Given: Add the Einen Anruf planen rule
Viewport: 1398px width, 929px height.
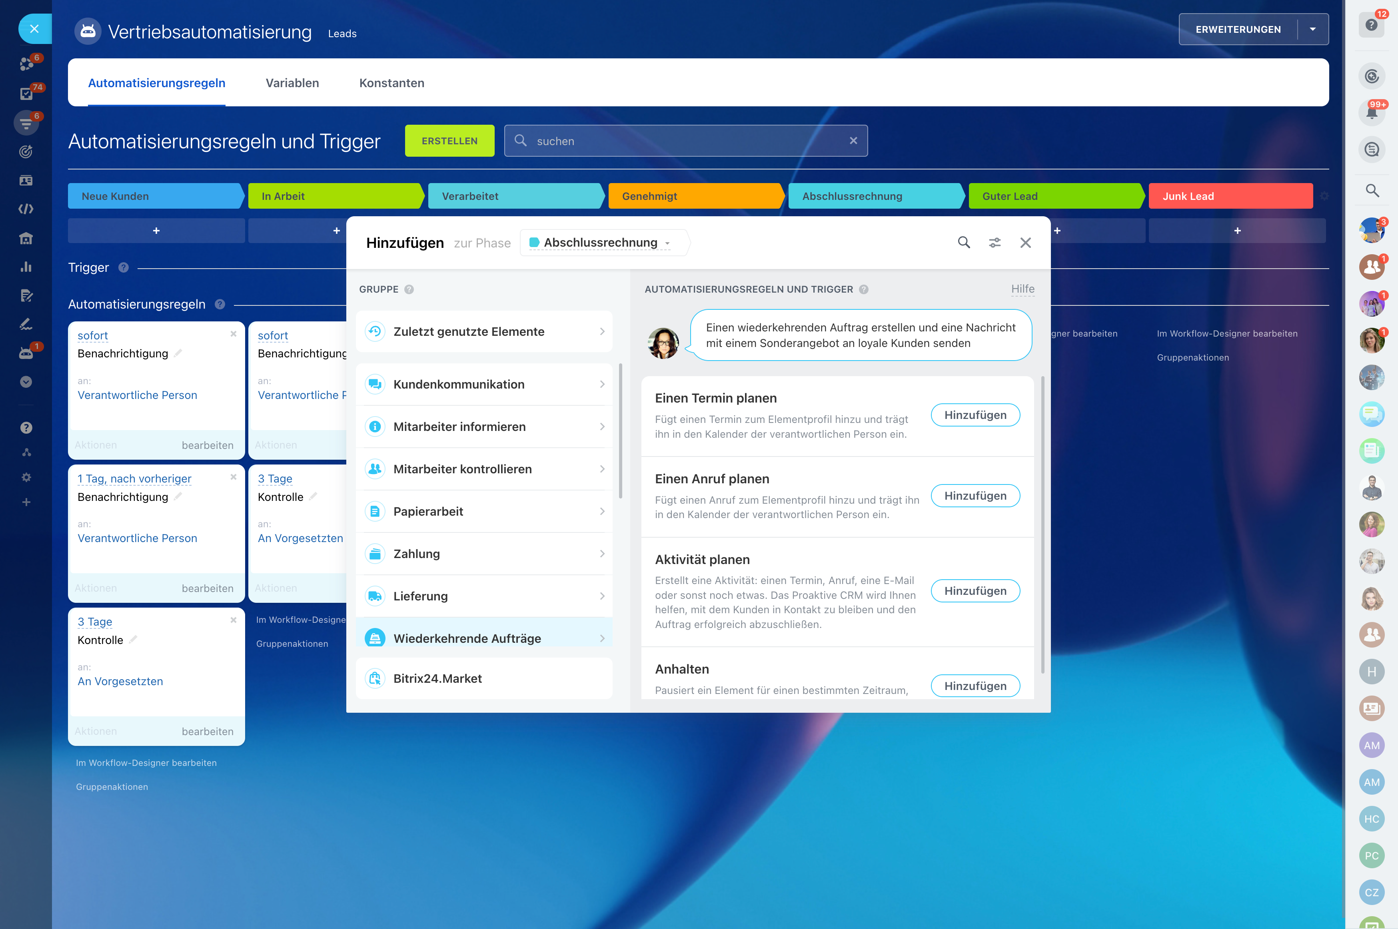Looking at the screenshot, I should (975, 496).
